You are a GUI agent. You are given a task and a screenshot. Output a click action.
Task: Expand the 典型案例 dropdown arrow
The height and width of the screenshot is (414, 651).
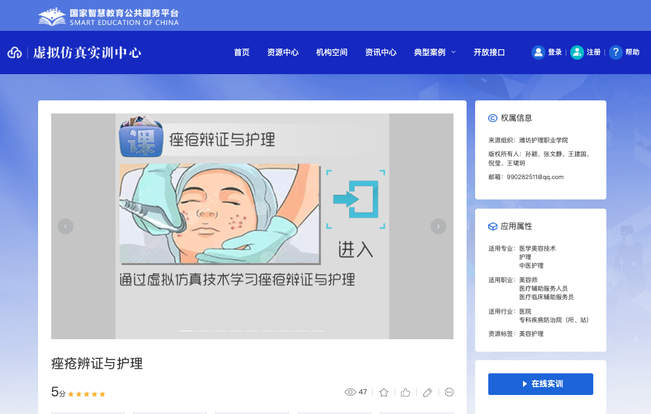[453, 52]
